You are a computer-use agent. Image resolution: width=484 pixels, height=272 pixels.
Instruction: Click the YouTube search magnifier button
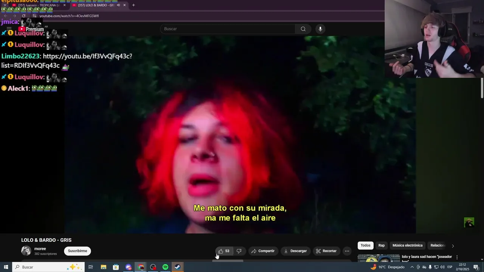303,29
